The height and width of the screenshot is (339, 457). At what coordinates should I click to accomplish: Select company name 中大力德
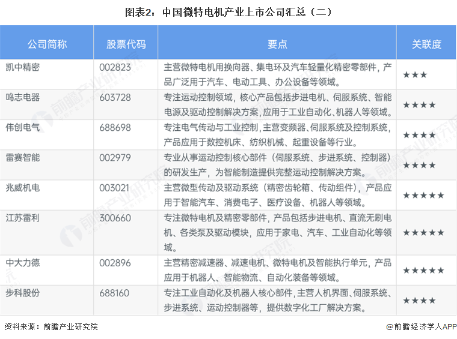(23, 263)
